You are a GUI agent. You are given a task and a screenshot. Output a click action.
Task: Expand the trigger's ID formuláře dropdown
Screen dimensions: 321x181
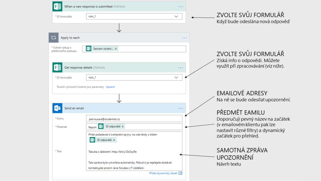point(176,16)
